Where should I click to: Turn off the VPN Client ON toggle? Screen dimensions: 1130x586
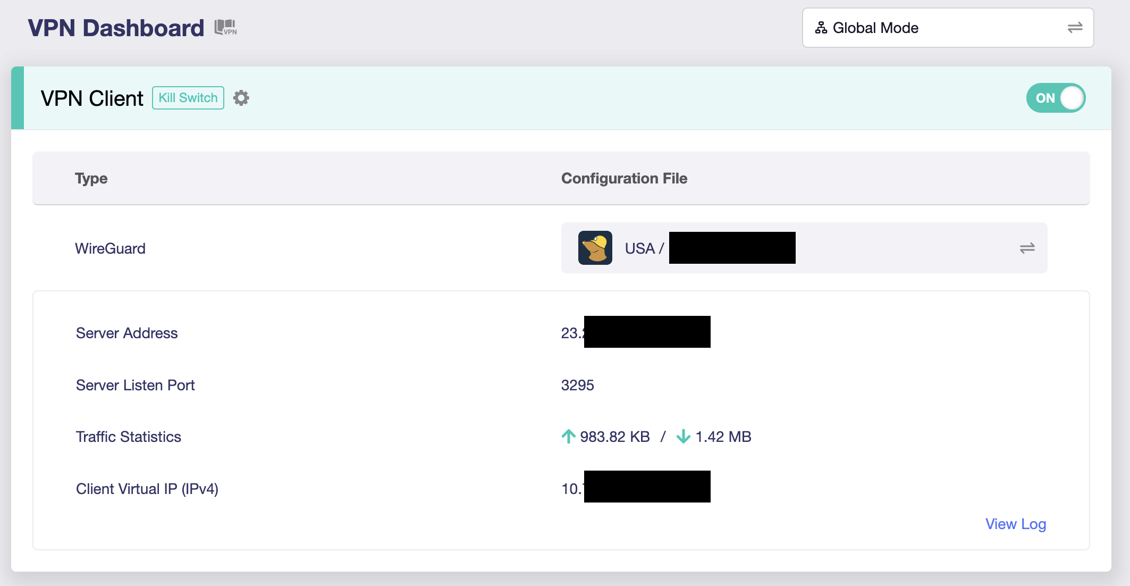[1055, 98]
